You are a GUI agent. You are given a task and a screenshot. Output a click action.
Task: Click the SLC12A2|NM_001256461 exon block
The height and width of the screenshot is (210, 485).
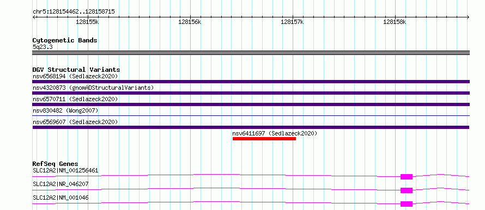tap(407, 177)
